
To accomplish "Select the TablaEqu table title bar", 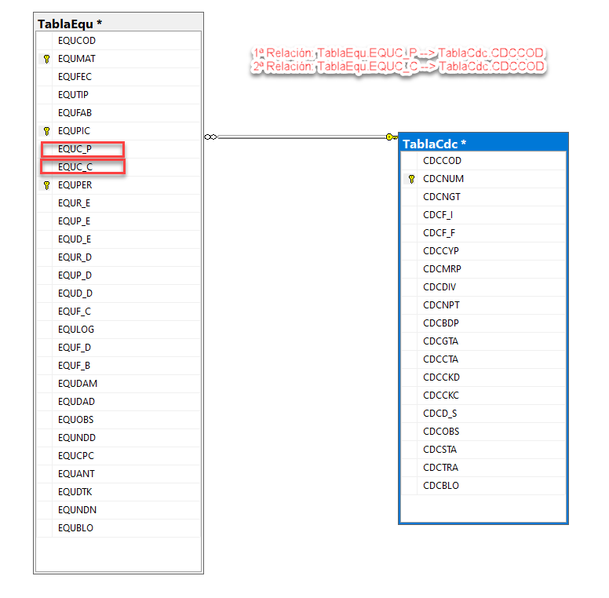I will [119, 24].
